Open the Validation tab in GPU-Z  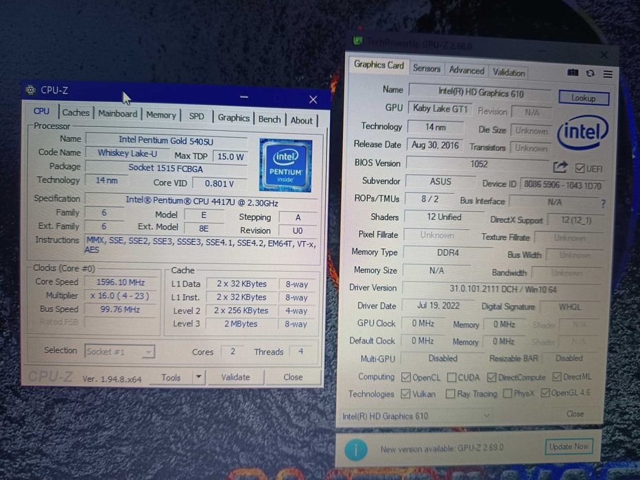point(508,73)
